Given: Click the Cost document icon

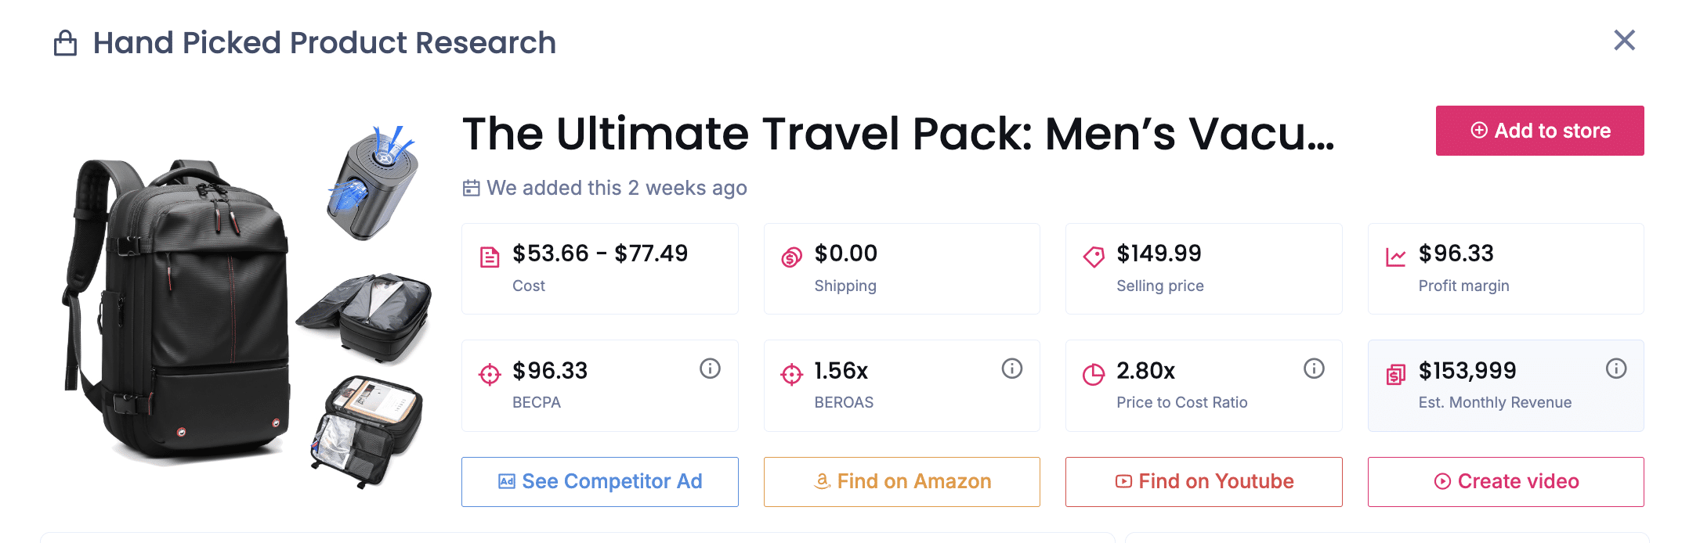Looking at the screenshot, I should pyautogui.click(x=488, y=254).
